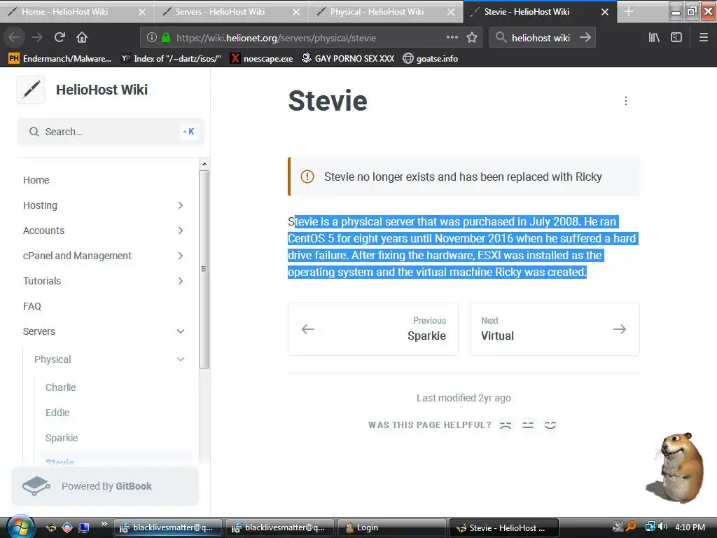Viewport: 717px width, 538px height.
Task: Click the Last modified 2yr ago text
Action: pos(464,398)
